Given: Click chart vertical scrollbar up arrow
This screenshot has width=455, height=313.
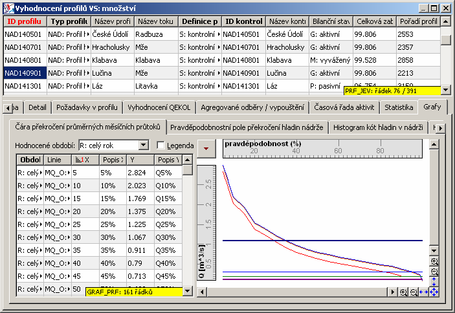Looking at the screenshot, I should point(434,144).
